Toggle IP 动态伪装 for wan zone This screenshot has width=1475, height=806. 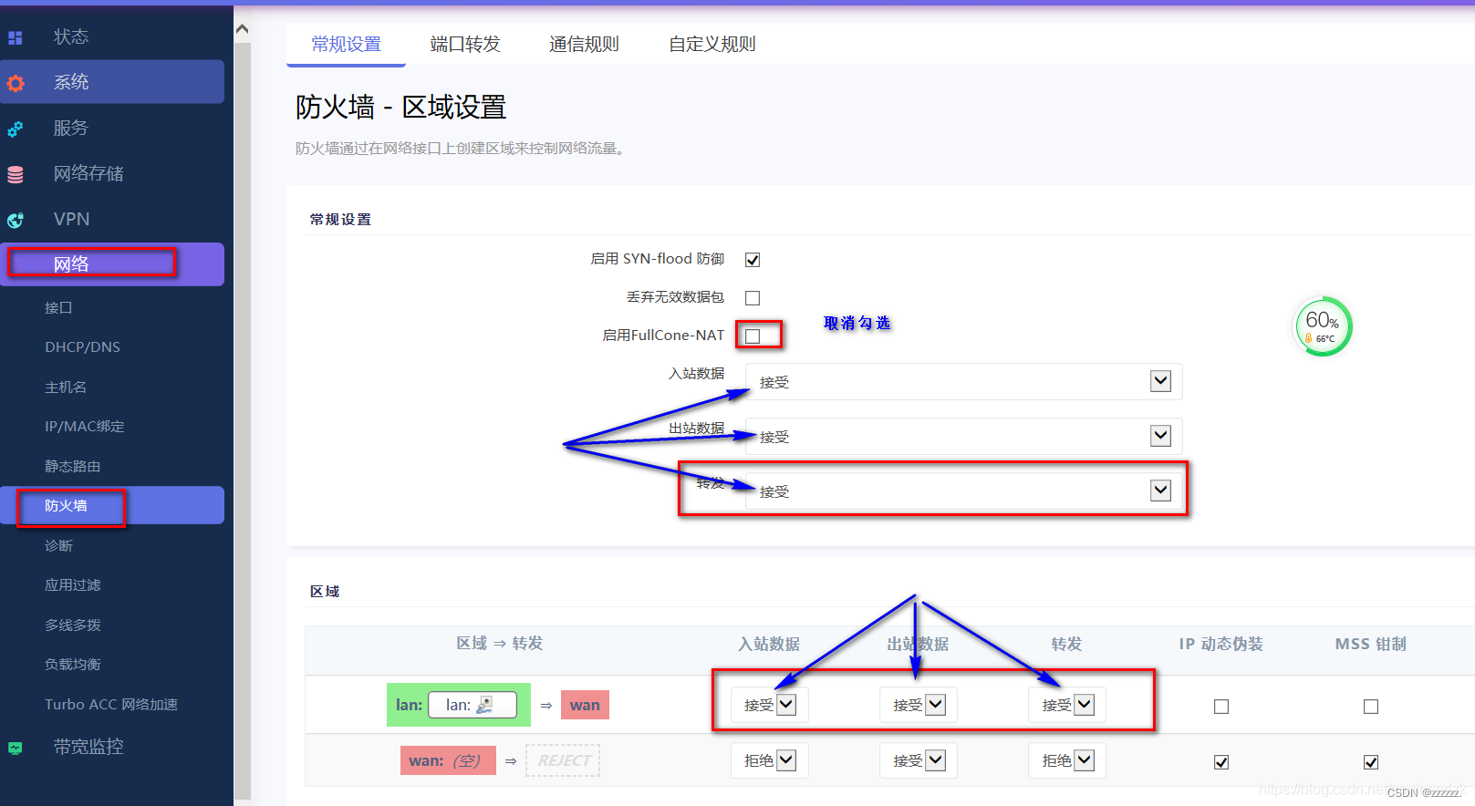click(x=1221, y=762)
